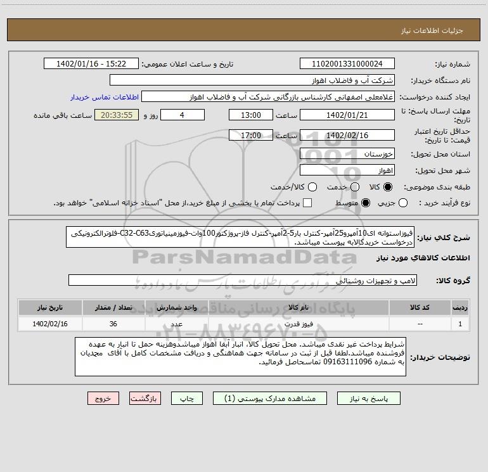This screenshot has height=472, width=488.
Task: Select the جزیی purchase type radio
Action: 403,203
